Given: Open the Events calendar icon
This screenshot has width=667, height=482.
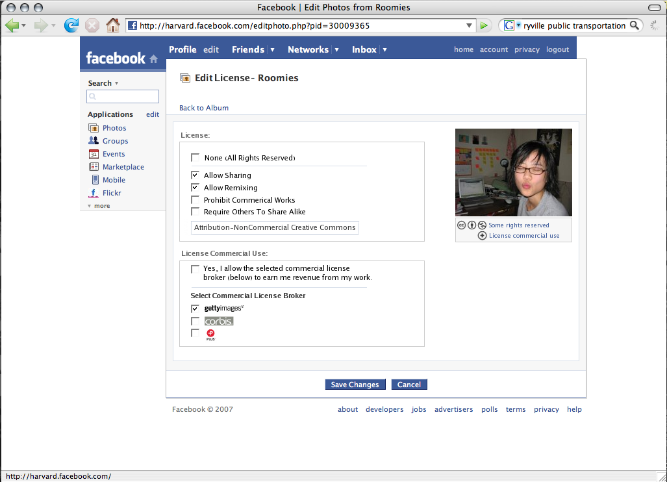Looking at the screenshot, I should pyautogui.click(x=94, y=154).
